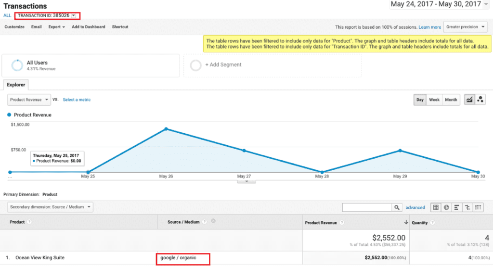Open the Learn more link

point(429,27)
